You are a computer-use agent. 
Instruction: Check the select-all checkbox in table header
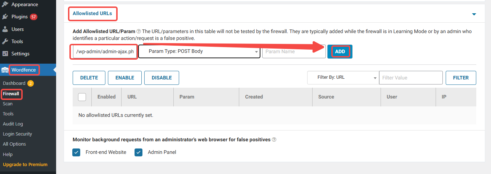pos(82,97)
